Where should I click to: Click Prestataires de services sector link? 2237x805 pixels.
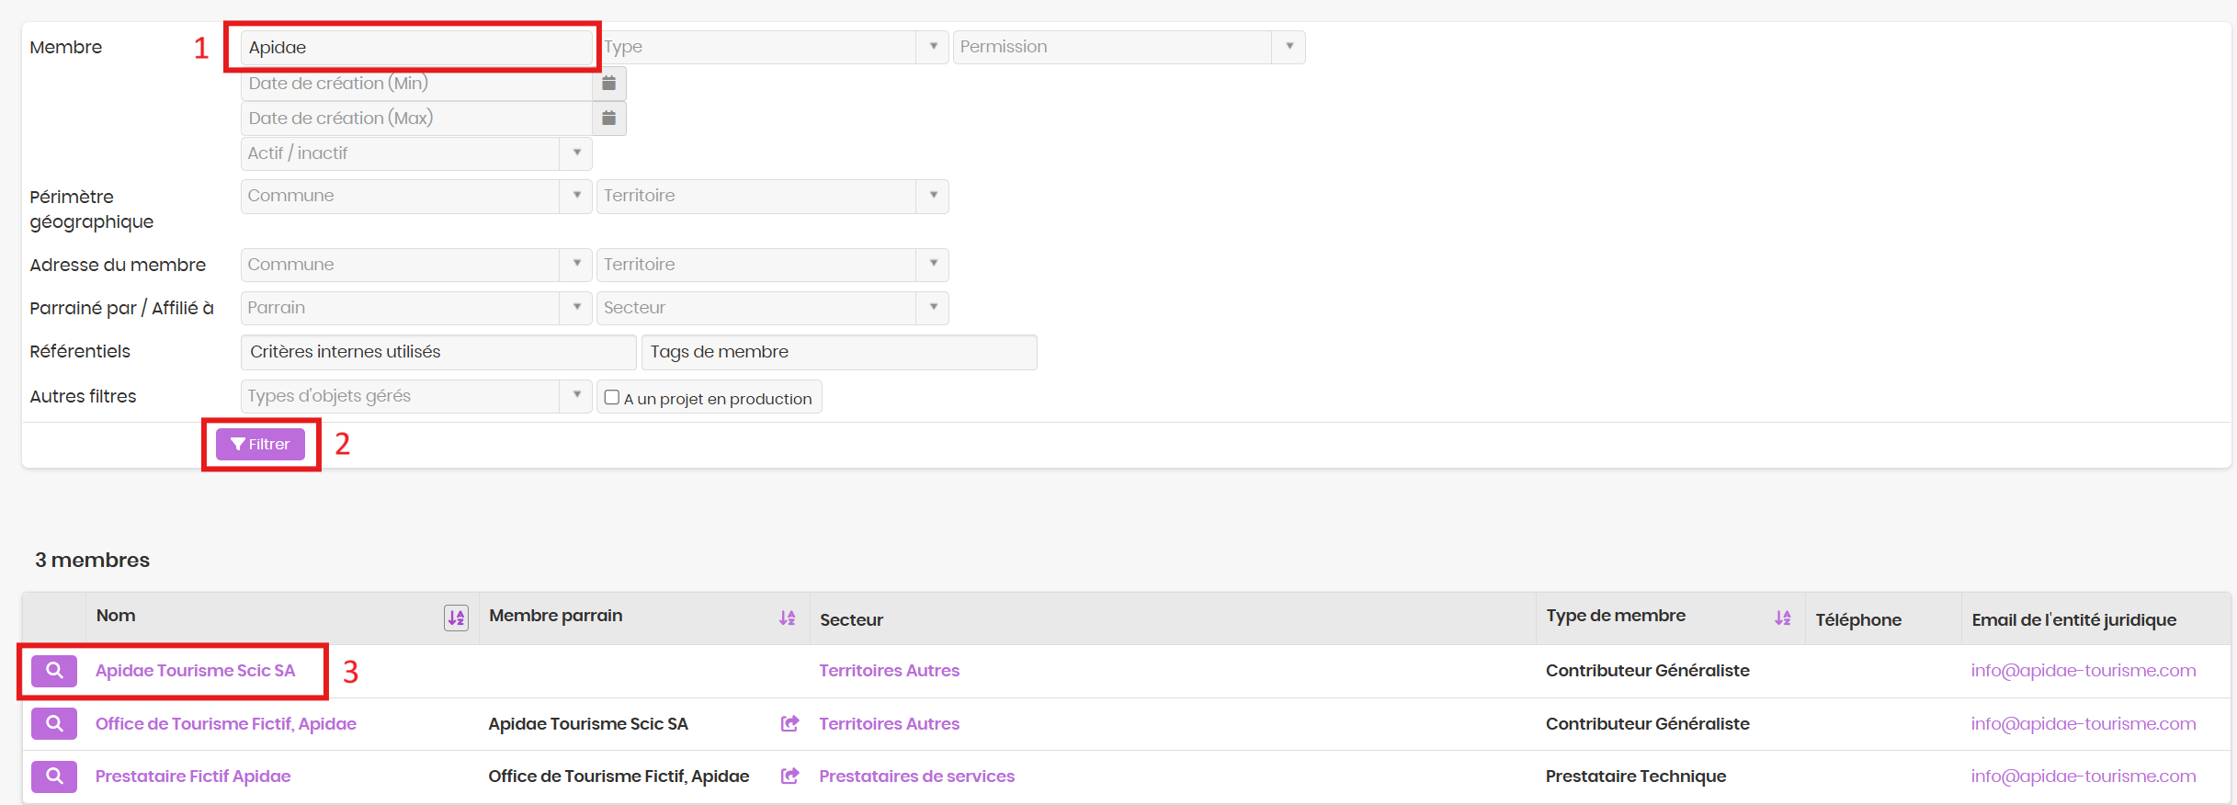[x=916, y=777]
